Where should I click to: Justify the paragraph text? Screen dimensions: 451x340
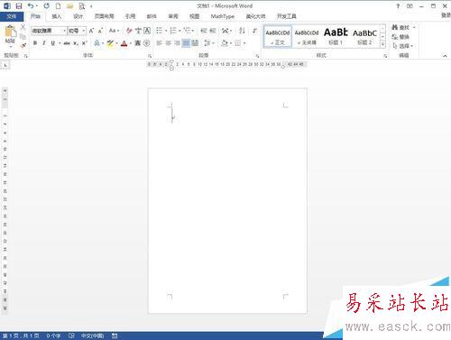click(x=186, y=43)
